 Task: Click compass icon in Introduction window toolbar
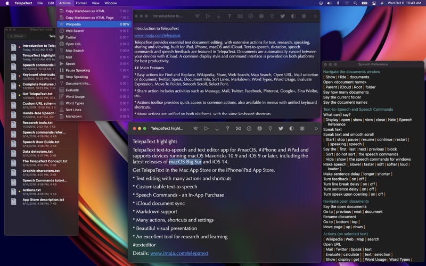(x=250, y=16)
